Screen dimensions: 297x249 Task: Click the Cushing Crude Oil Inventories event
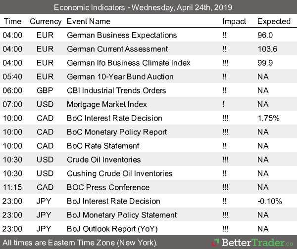[x=120, y=173]
